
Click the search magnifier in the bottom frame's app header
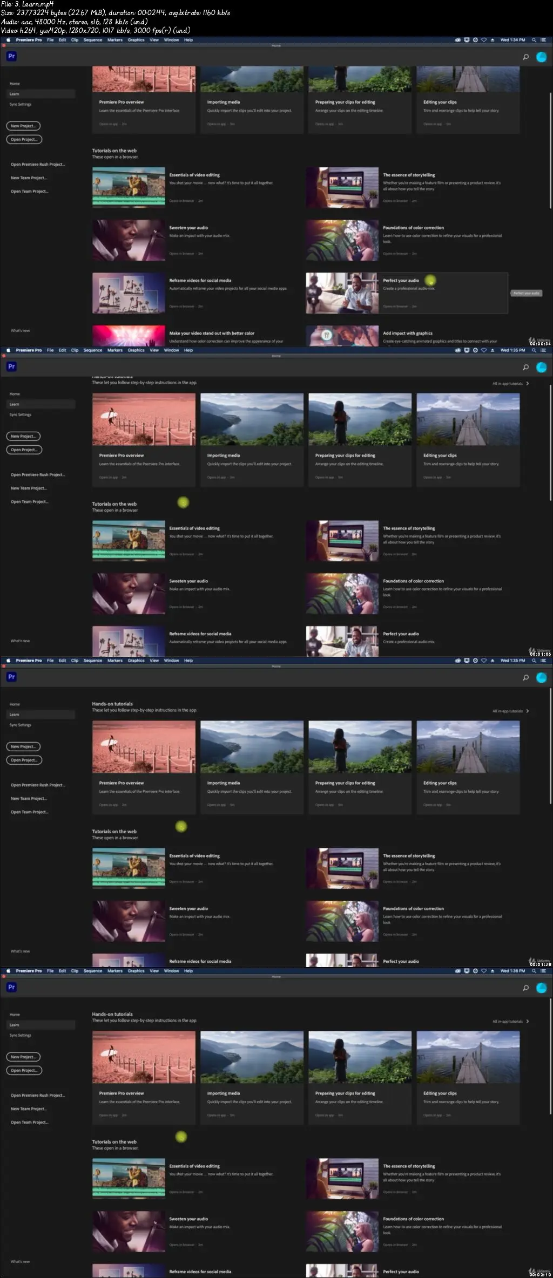point(525,988)
